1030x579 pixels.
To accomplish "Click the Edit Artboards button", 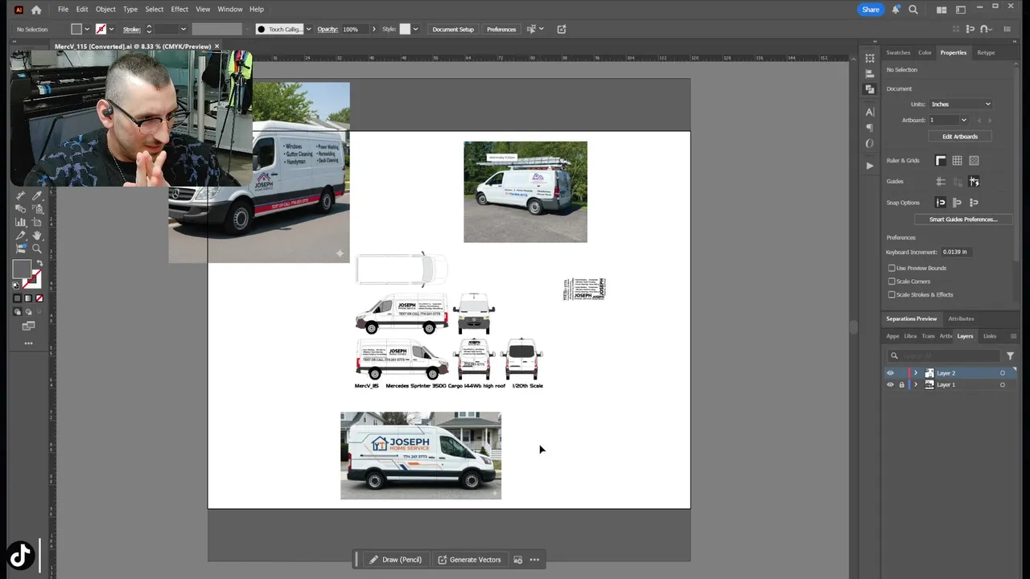I will coord(960,137).
